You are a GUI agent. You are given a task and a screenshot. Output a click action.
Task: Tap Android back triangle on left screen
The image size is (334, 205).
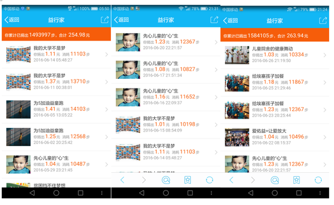coord(32,193)
